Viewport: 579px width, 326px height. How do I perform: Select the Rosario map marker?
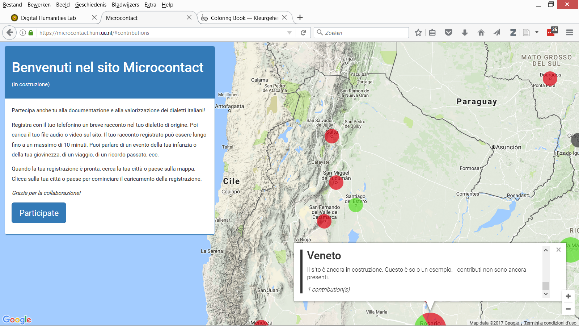click(430, 319)
